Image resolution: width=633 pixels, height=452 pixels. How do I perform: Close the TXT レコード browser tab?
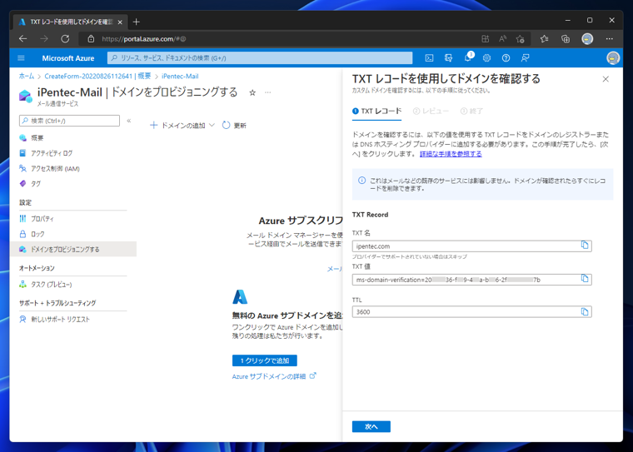tap(120, 22)
